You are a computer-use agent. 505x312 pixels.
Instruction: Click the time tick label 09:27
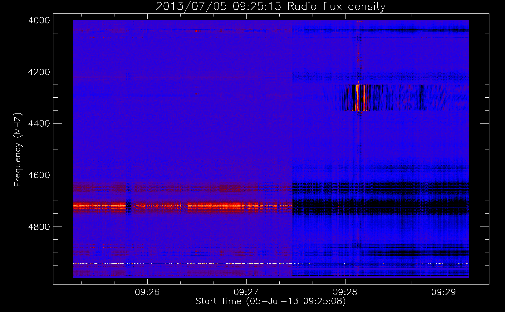pyautogui.click(x=246, y=292)
